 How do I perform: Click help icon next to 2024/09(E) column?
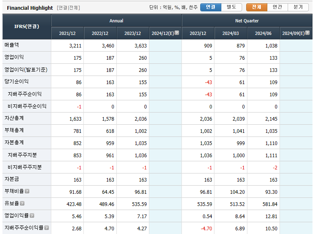click(x=308, y=32)
